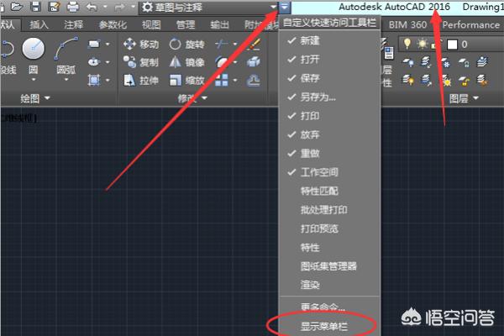Expand the 绘图 panel
Screen dimensions: 504x336
click(35, 98)
